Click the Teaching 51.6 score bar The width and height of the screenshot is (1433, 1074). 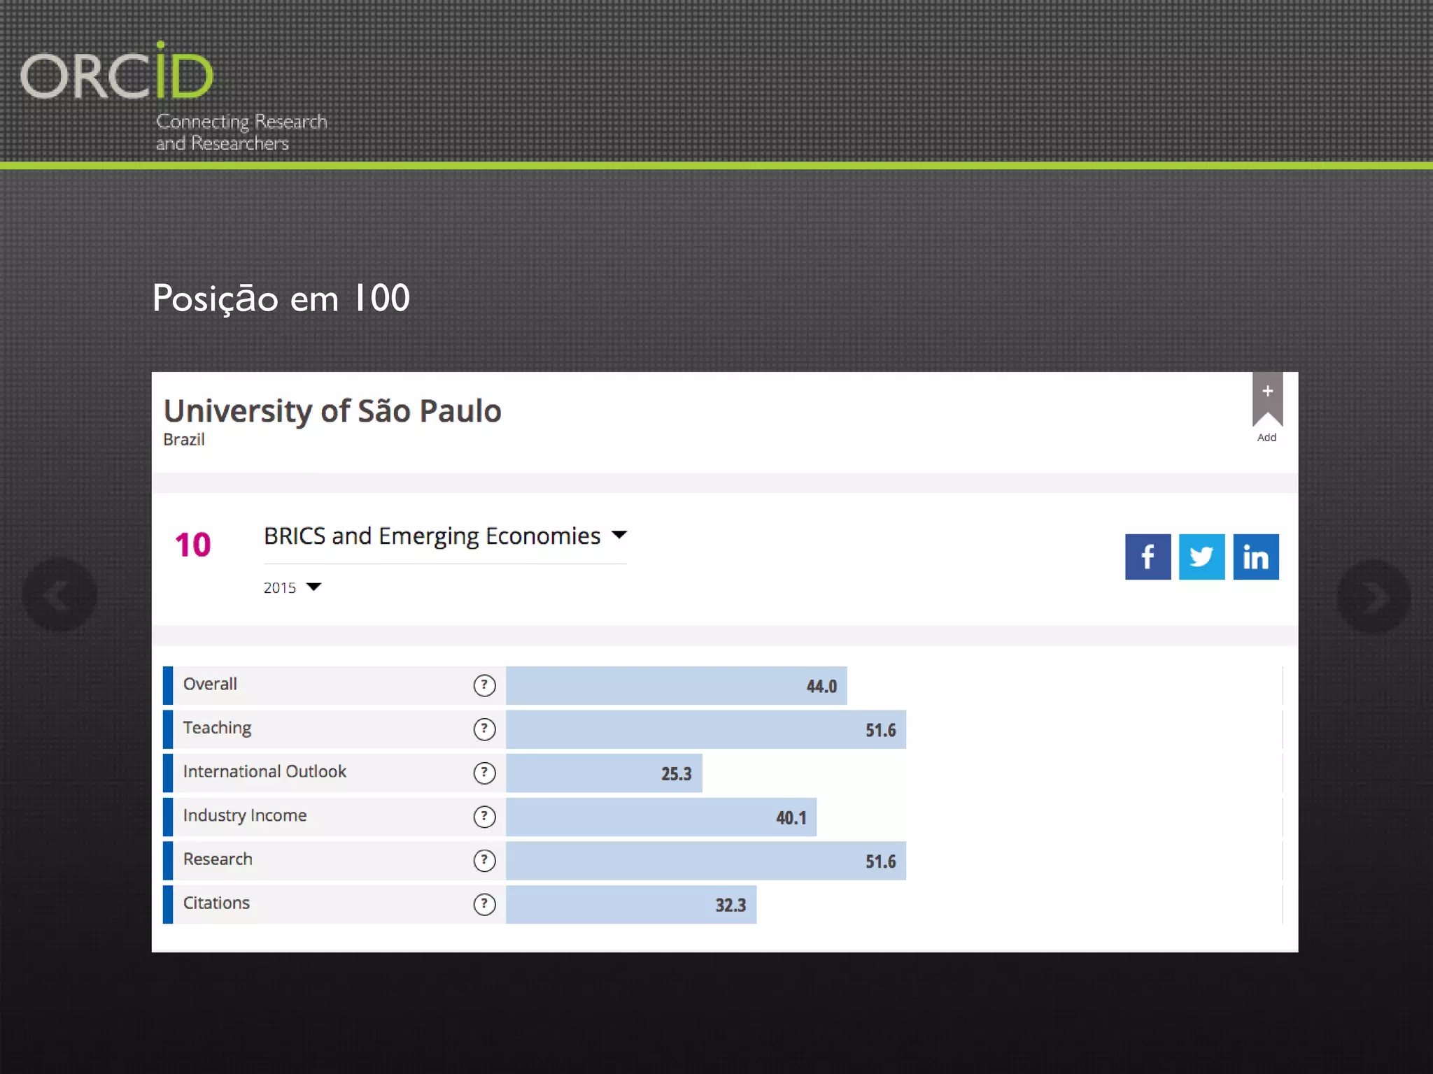coord(706,729)
